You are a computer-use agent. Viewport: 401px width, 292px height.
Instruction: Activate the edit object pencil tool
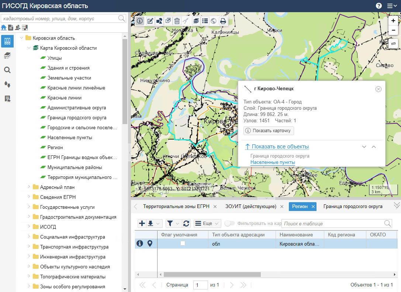(150, 21)
